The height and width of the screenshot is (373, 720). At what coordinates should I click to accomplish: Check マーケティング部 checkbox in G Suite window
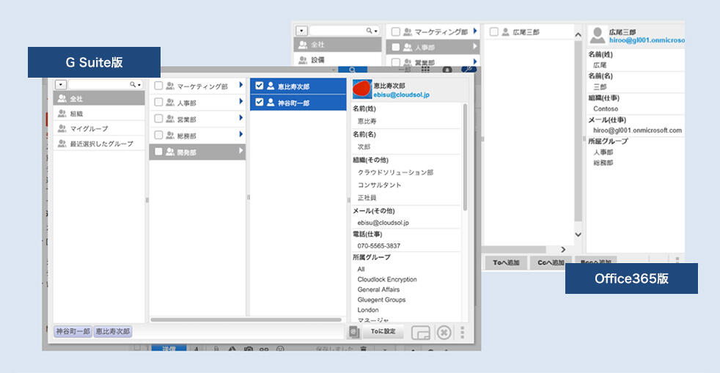click(x=158, y=86)
